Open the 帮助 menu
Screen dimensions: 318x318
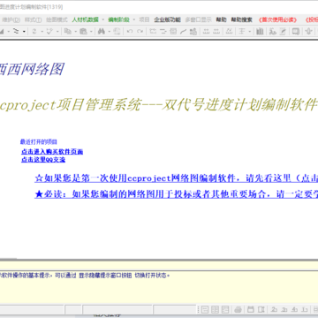coord(221,19)
